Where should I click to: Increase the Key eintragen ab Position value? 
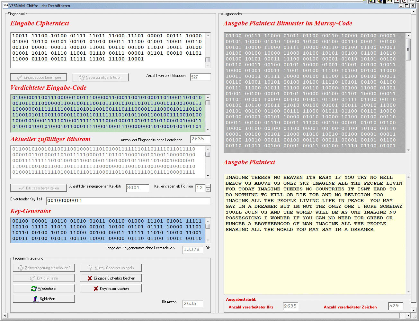point(208,186)
